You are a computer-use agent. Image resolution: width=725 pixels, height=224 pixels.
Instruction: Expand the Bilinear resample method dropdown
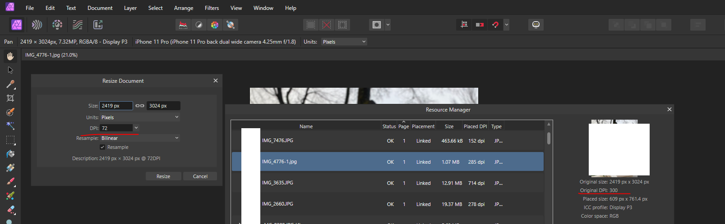click(x=176, y=138)
